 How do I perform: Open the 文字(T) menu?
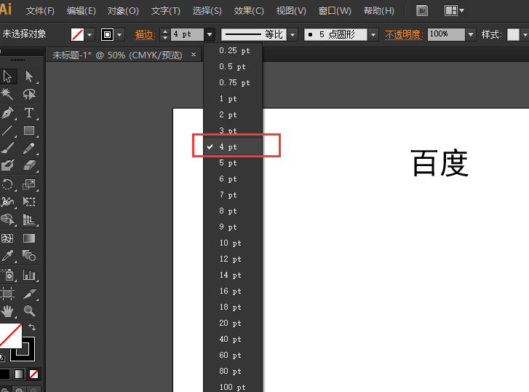coord(166,11)
